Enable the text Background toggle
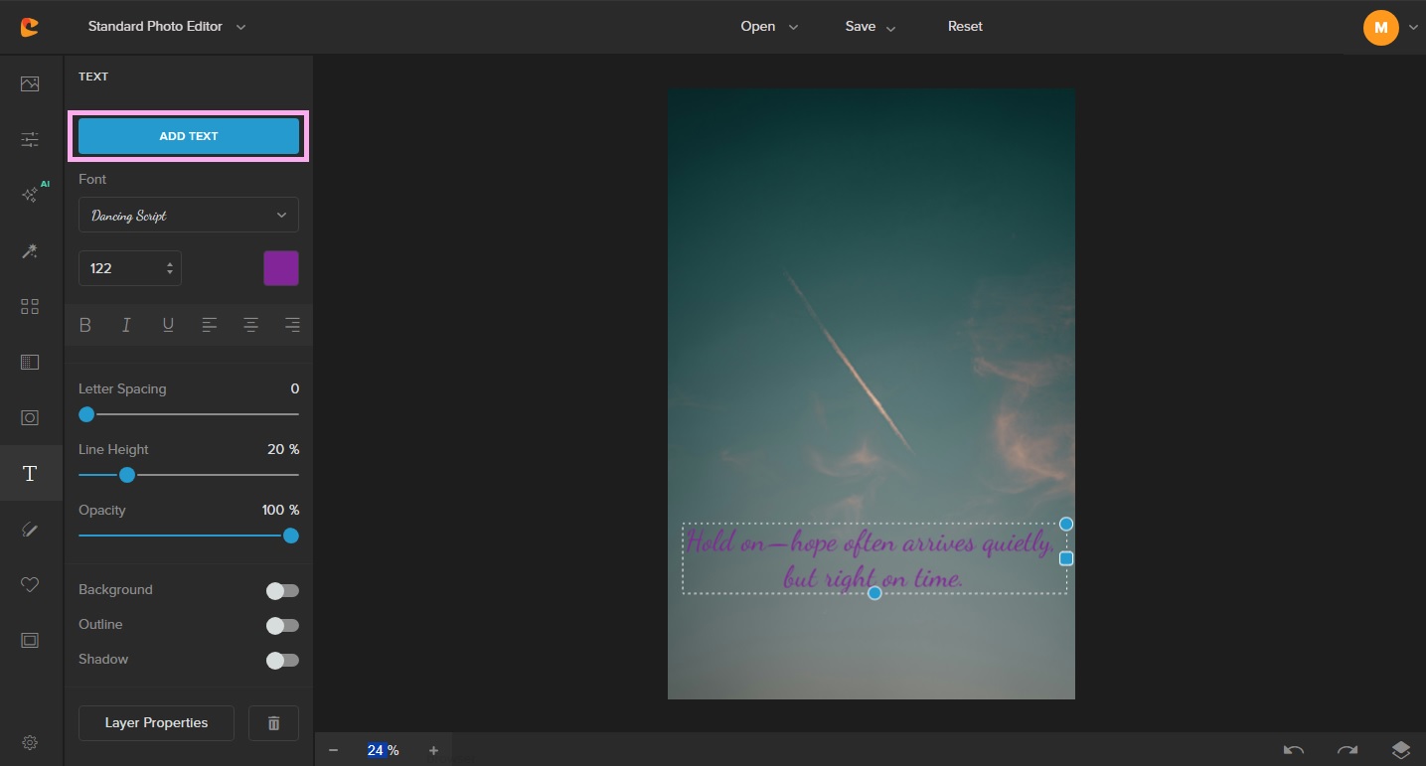 (282, 591)
